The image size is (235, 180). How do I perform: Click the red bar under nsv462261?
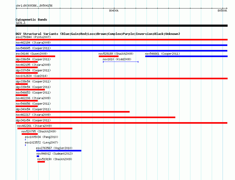click(45, 128)
